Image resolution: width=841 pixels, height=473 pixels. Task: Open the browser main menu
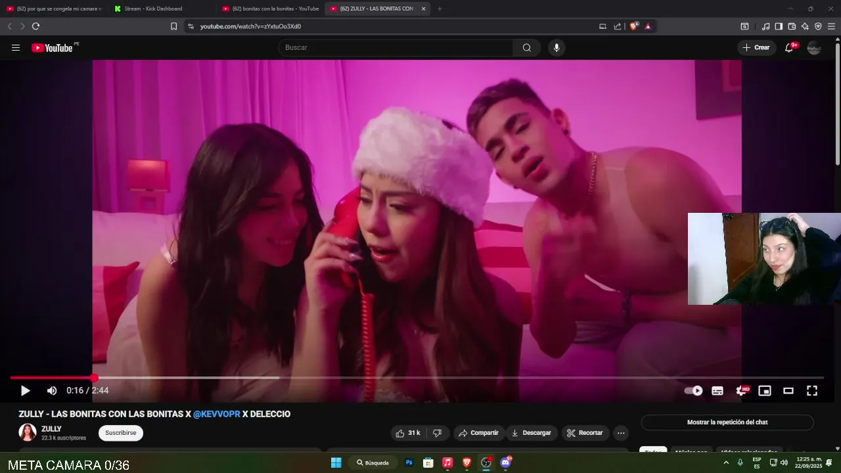[831, 26]
